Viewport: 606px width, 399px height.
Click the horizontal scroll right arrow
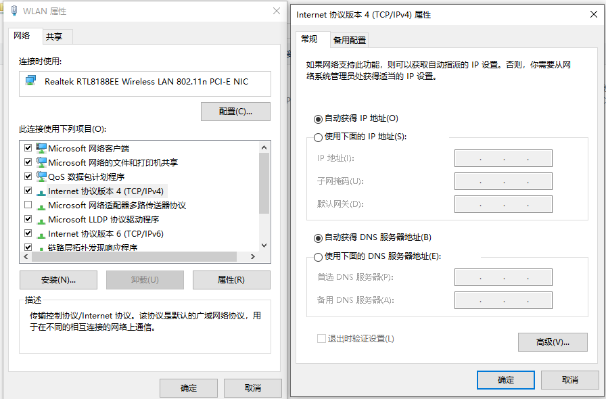click(x=253, y=257)
